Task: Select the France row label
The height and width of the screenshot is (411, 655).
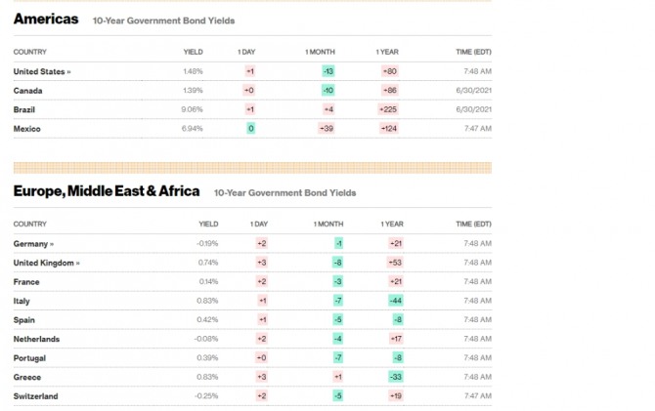Action: (26, 282)
